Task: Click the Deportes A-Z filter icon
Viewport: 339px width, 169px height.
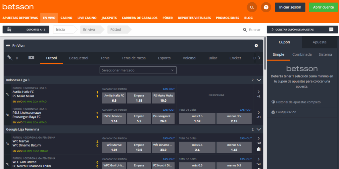Action: click(9, 29)
